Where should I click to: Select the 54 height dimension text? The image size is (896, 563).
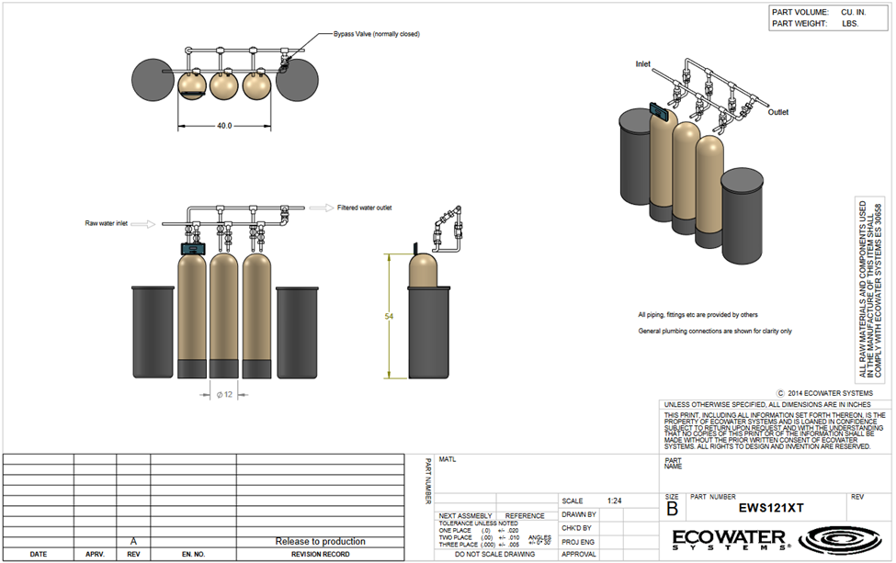(x=389, y=316)
